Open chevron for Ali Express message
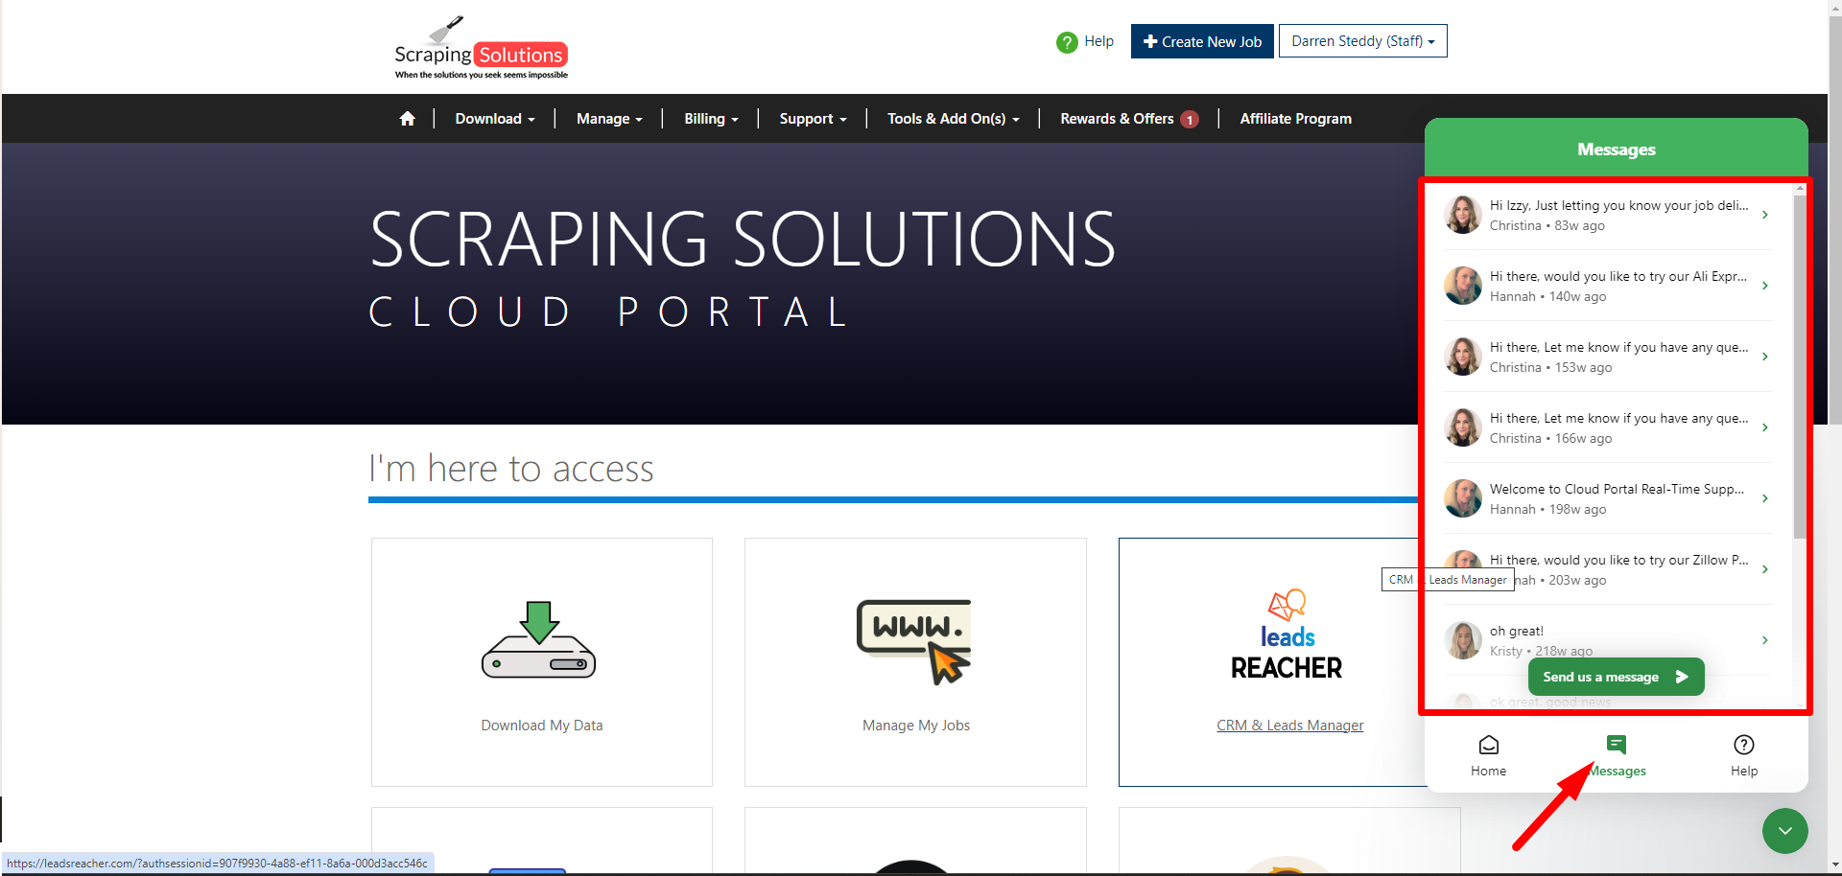The image size is (1842, 876). [1765, 286]
